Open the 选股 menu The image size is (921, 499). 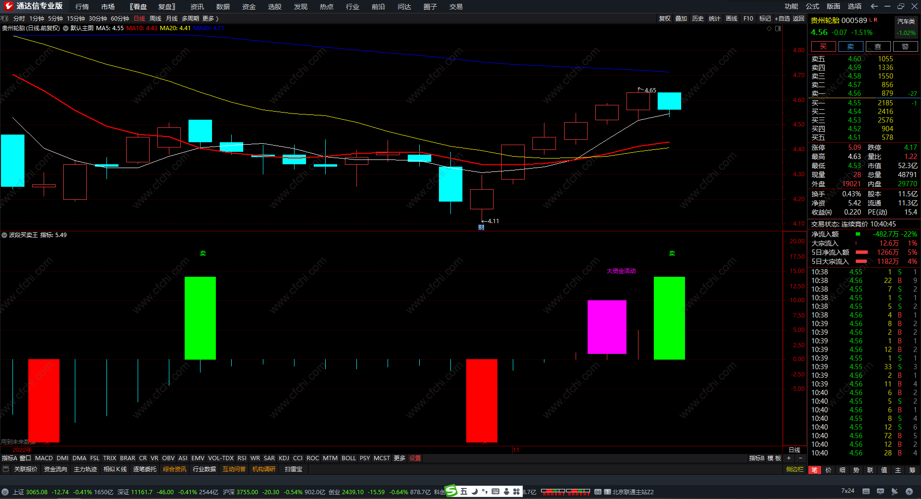(275, 7)
